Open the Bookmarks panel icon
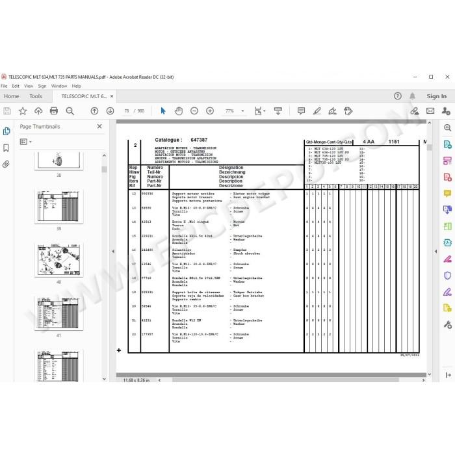 pos(6,148)
